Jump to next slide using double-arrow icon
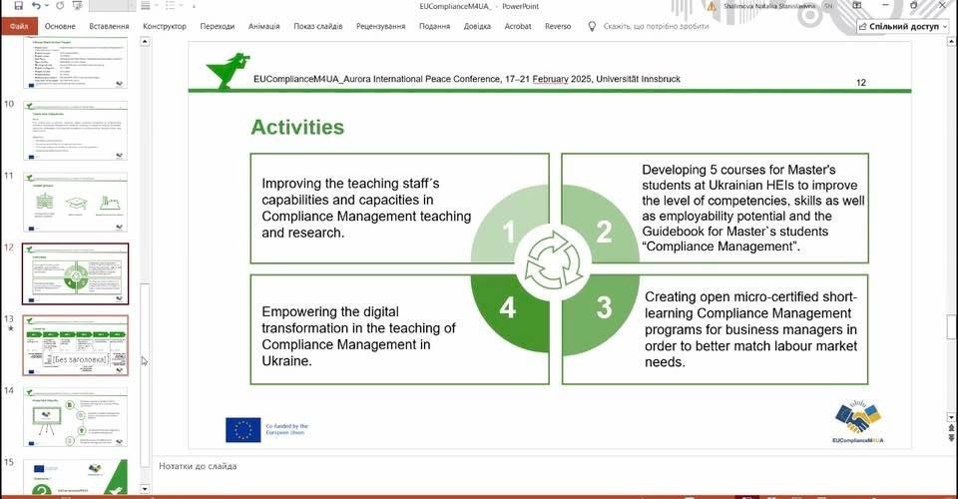958x499 pixels. (951, 438)
